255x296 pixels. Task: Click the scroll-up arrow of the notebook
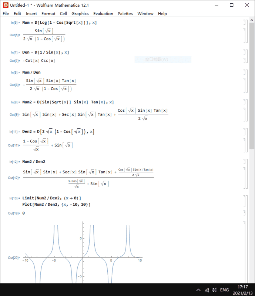[252, 20]
